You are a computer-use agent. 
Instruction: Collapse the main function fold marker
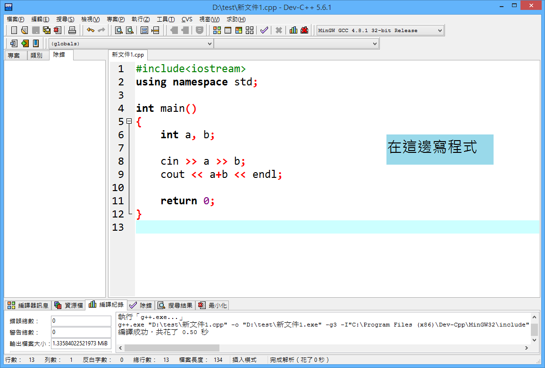pos(129,121)
